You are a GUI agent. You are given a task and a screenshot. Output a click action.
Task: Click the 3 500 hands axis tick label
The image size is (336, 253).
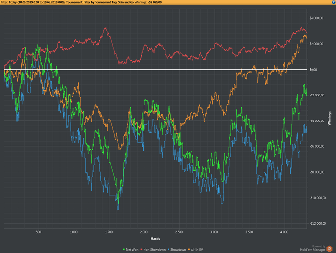click(249, 232)
